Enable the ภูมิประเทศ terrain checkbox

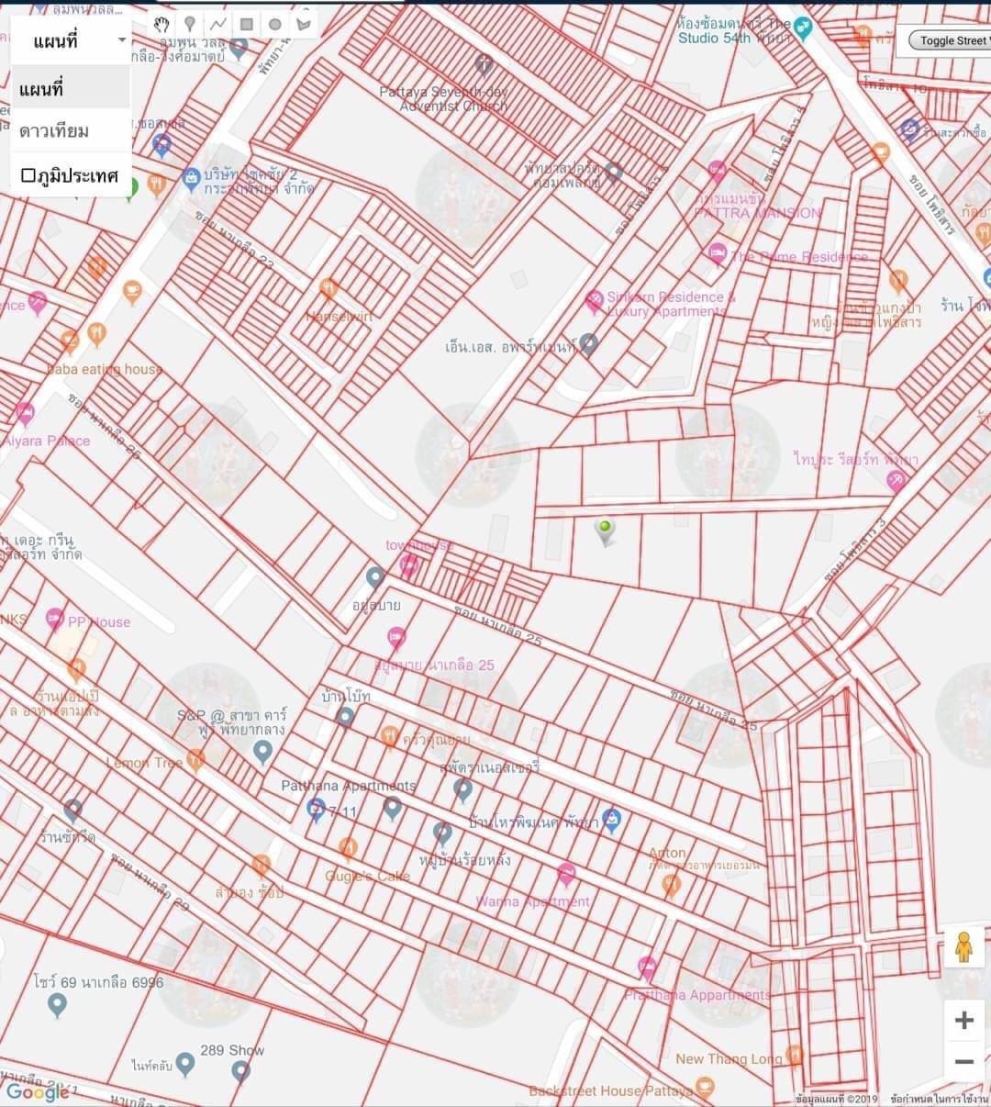28,174
